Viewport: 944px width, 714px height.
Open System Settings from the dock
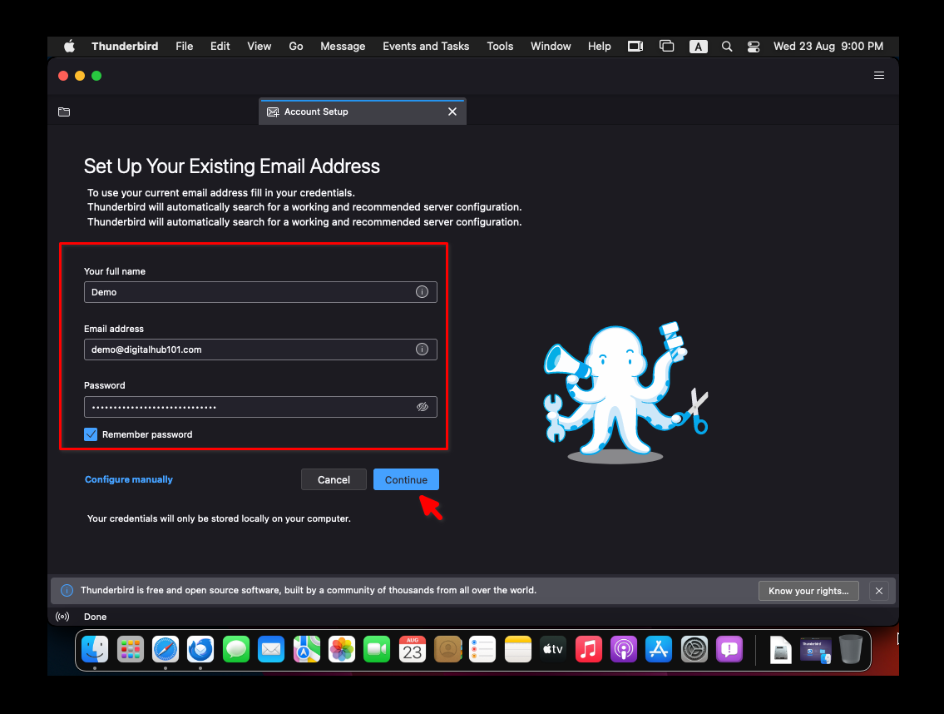point(694,650)
